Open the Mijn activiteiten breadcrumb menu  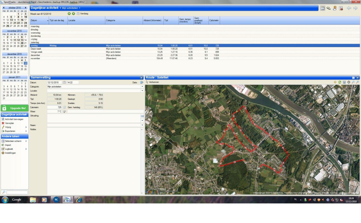point(71,8)
